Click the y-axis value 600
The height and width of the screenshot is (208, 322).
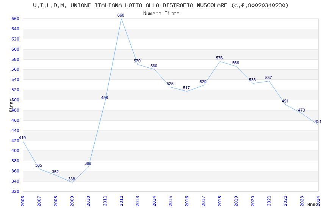pos(16,49)
